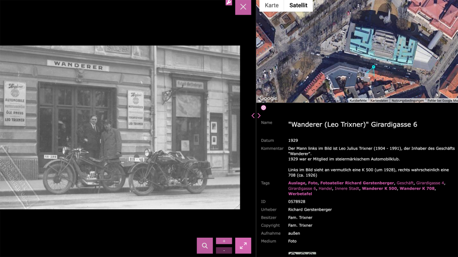Zoom out with the minus button

(224, 250)
